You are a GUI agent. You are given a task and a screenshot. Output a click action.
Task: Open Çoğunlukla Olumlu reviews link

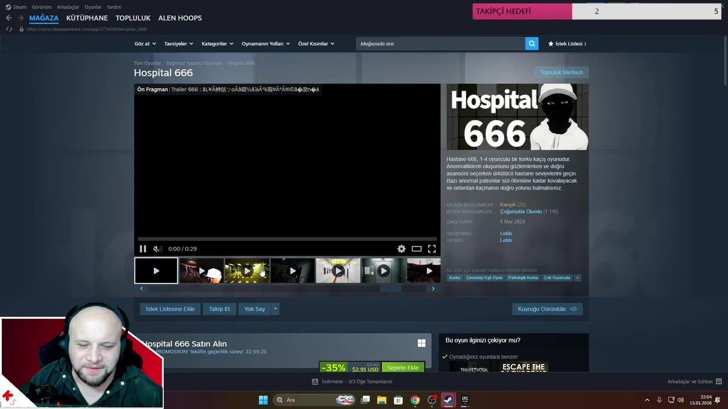tap(521, 211)
